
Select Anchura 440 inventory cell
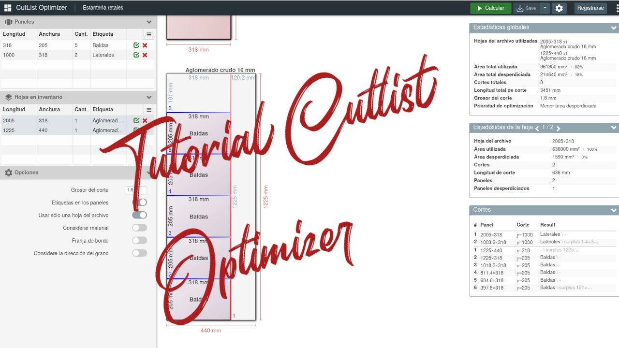[55, 130]
